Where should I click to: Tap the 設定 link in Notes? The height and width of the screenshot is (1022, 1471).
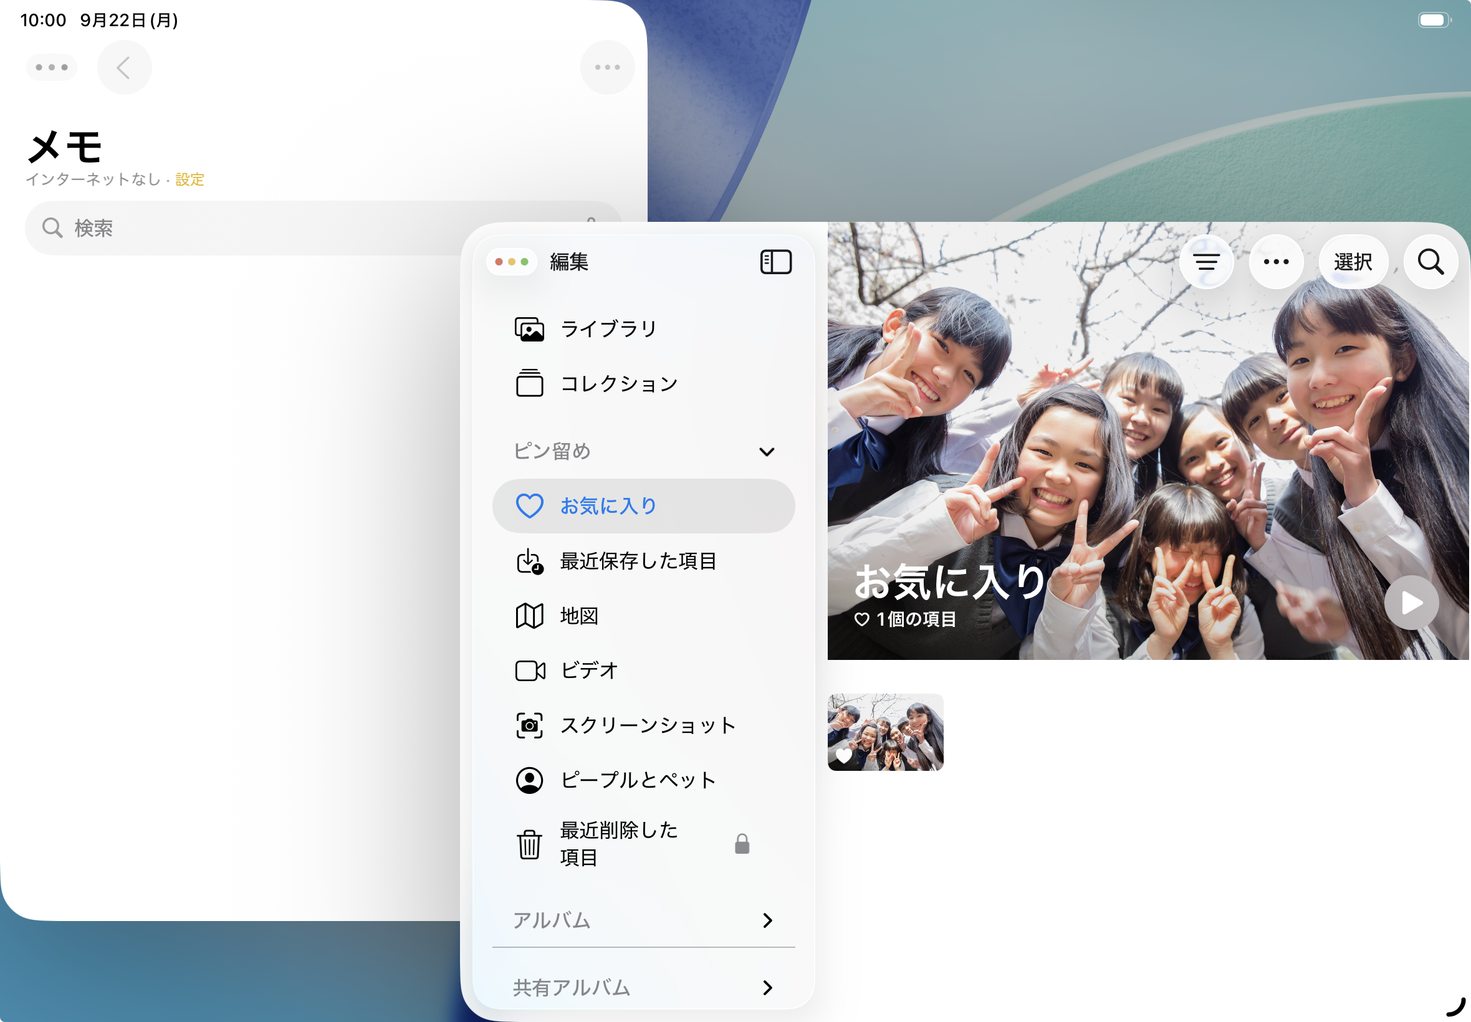click(189, 179)
